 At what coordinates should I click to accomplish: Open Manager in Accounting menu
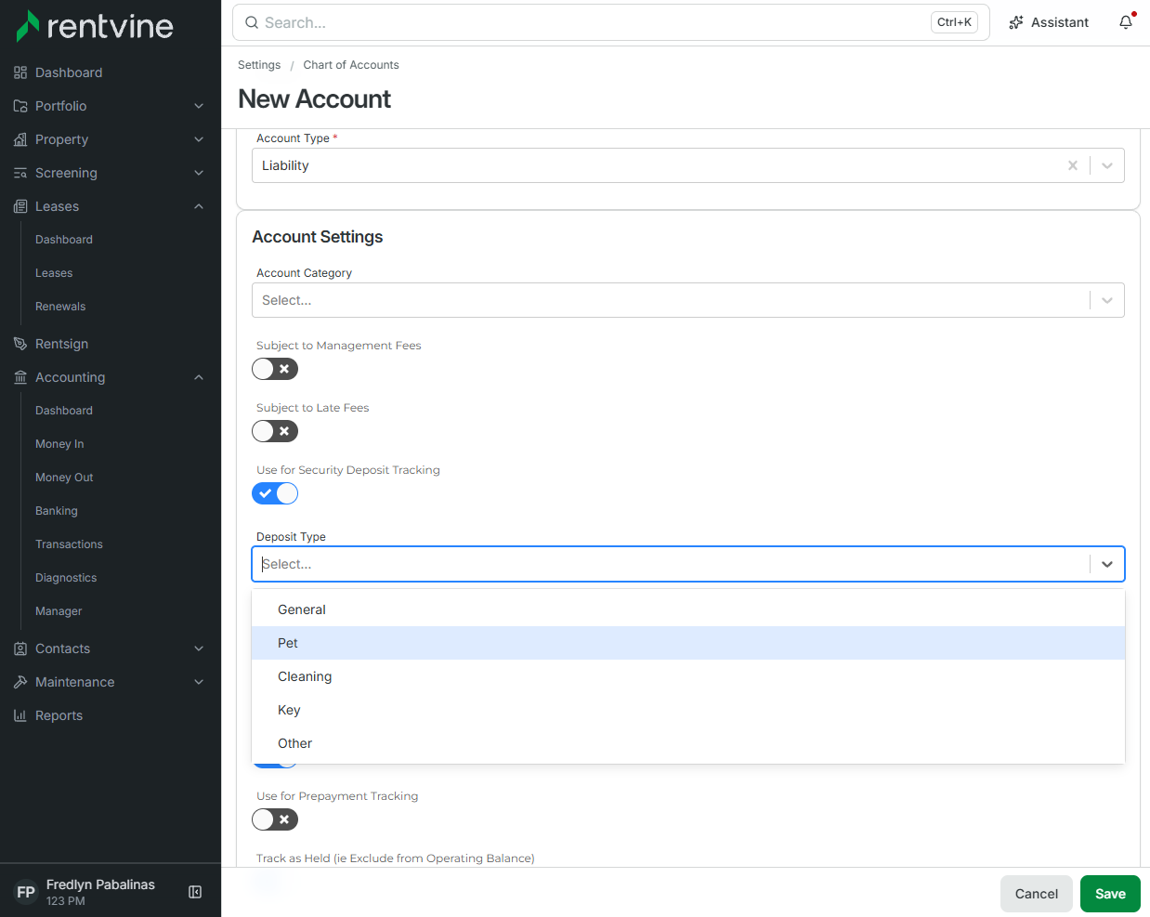tap(59, 611)
